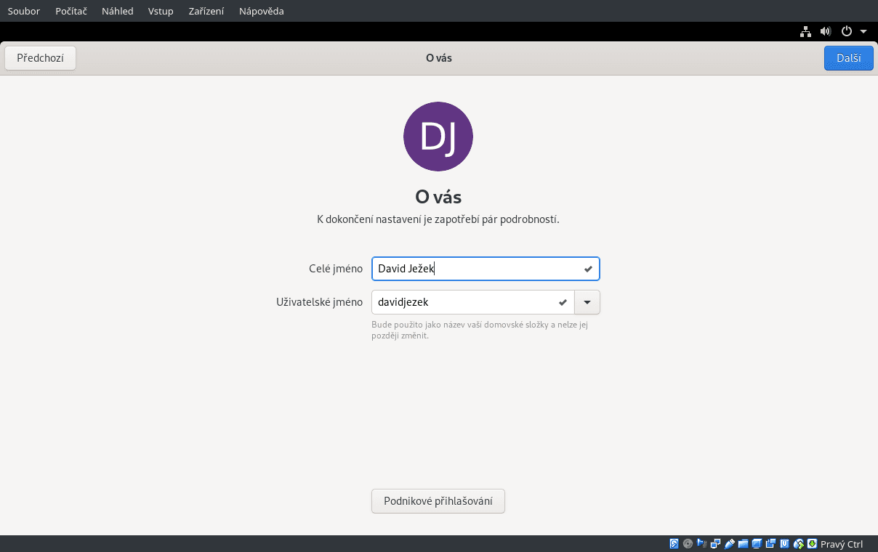Click the Další button

(x=848, y=57)
